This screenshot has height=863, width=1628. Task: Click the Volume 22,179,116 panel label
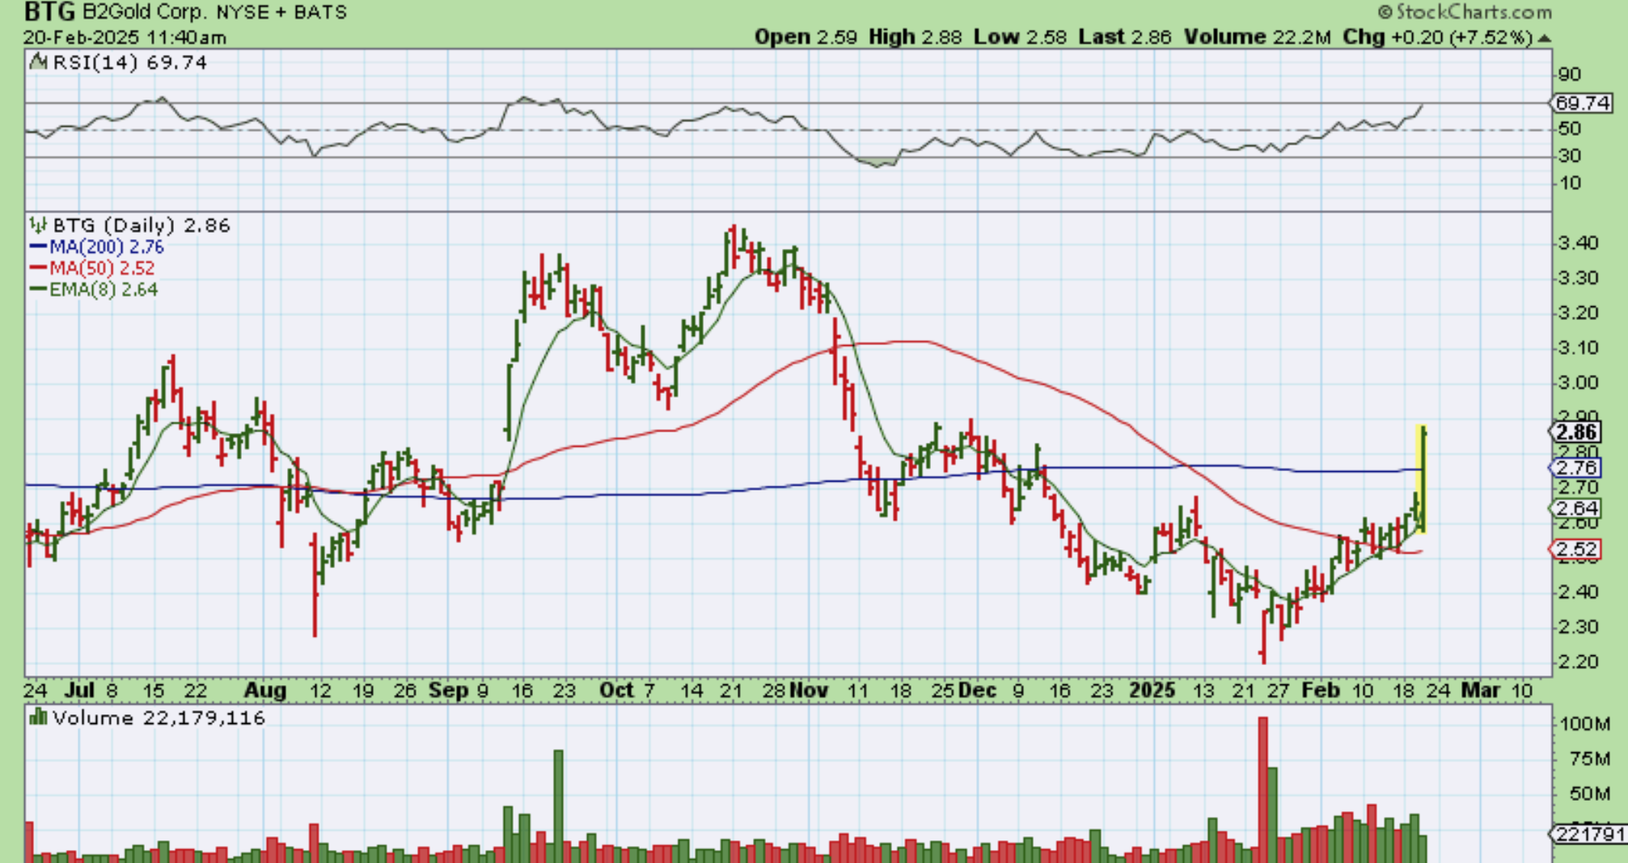coord(158,718)
